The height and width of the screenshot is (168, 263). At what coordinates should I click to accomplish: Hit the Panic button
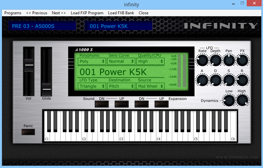tap(28, 132)
